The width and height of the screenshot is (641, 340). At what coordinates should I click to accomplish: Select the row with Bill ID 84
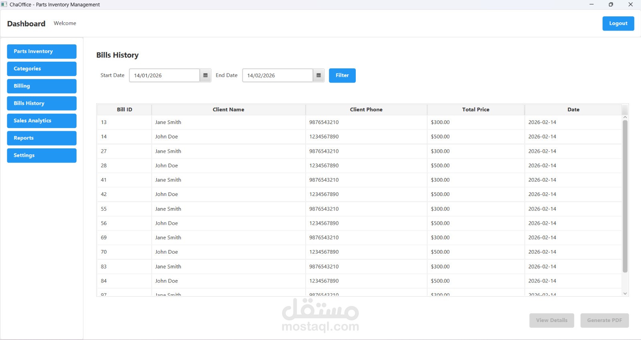point(359,281)
